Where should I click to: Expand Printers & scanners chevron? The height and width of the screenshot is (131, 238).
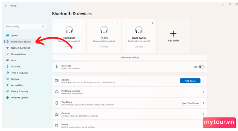tap(204, 92)
